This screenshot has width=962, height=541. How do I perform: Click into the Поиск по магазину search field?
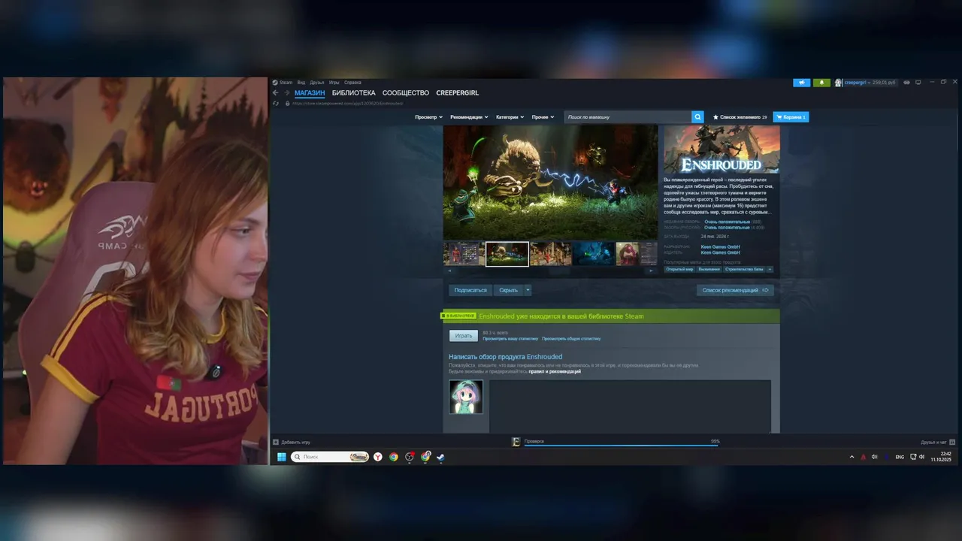click(628, 117)
